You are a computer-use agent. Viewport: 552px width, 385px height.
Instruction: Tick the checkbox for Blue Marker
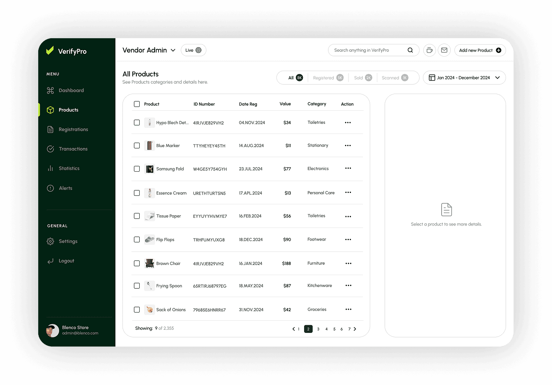pyautogui.click(x=137, y=146)
